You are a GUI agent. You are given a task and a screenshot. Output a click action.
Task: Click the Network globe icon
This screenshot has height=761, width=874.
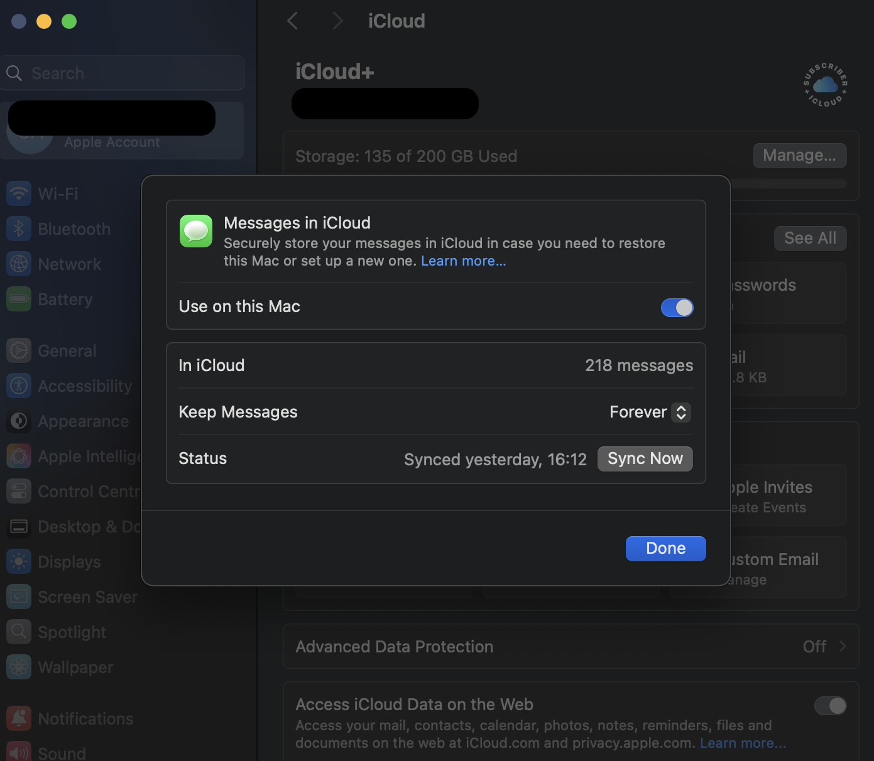19,264
